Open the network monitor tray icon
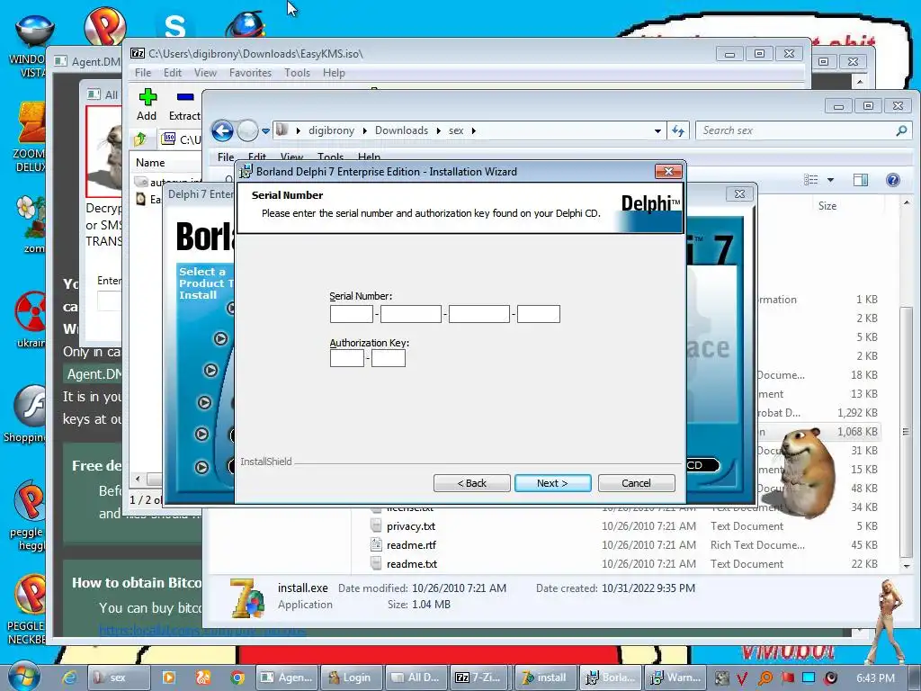 809,678
